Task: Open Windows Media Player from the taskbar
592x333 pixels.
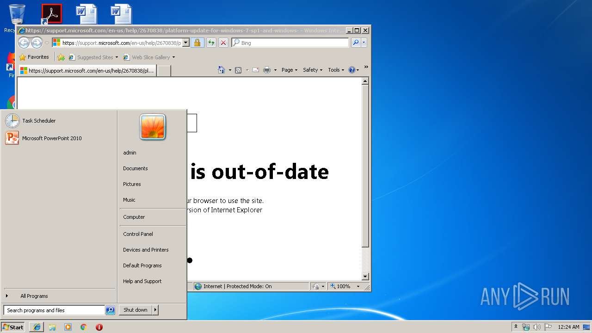Action: (68, 327)
